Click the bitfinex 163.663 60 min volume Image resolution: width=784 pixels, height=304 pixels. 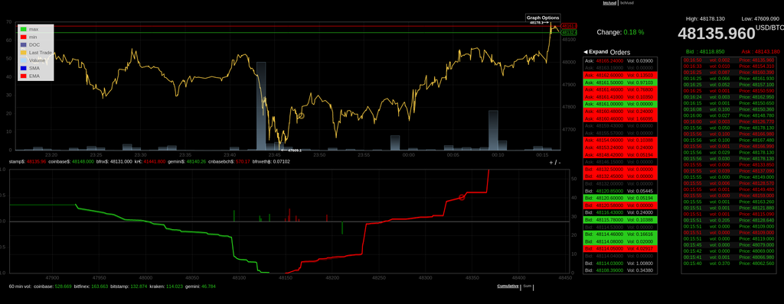pos(91,286)
